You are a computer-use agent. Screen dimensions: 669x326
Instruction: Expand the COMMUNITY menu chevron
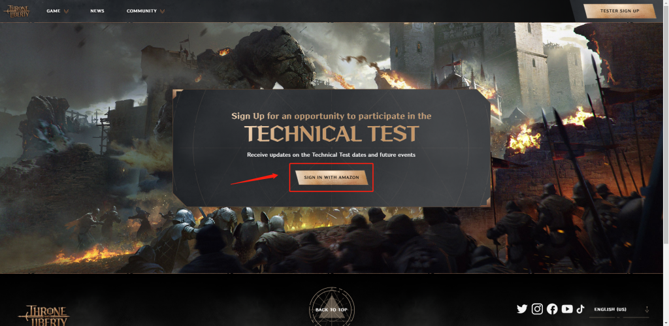point(162,12)
